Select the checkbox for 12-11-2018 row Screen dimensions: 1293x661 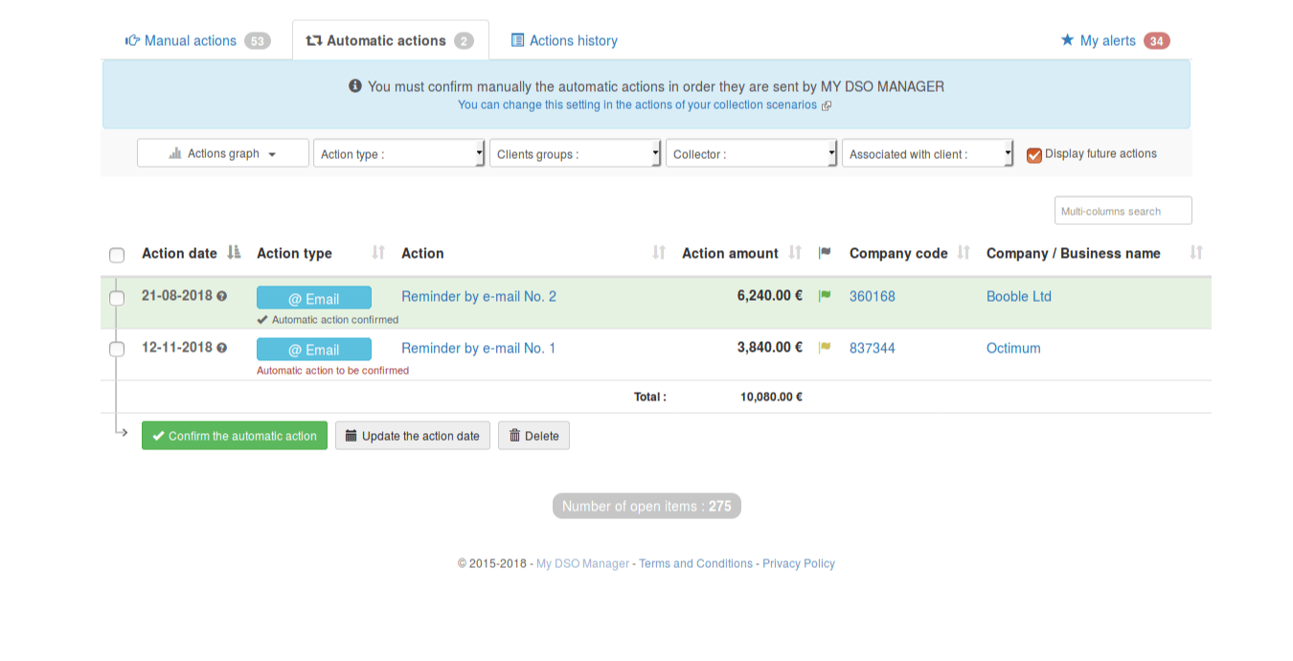[x=117, y=349]
